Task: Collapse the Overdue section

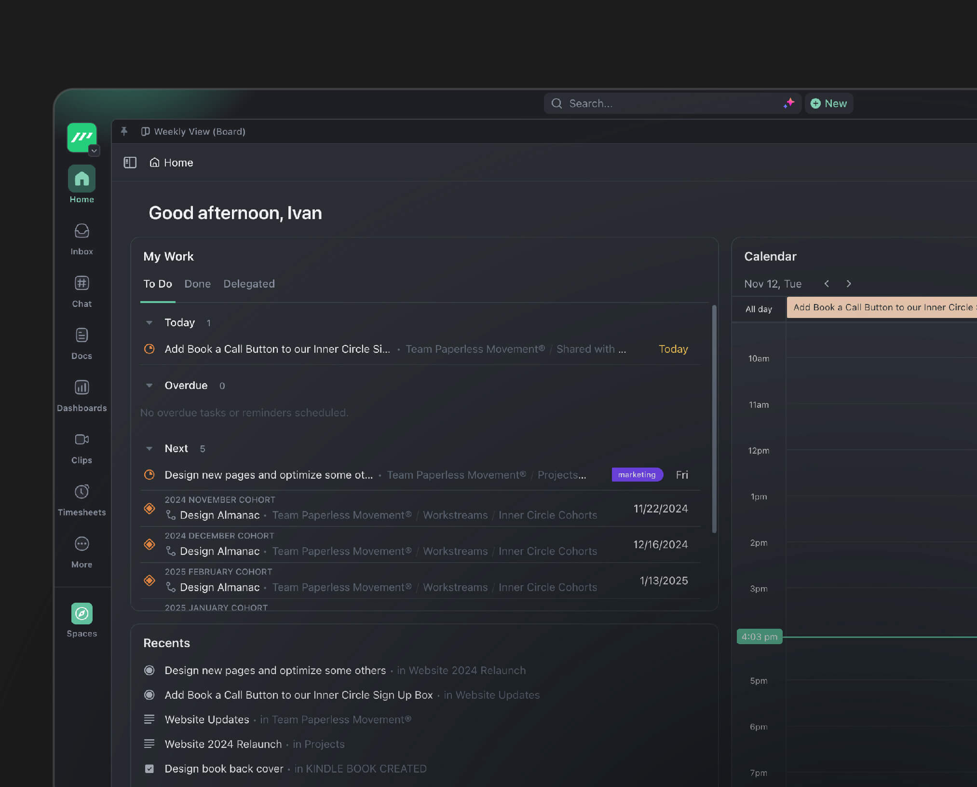Action: click(149, 386)
